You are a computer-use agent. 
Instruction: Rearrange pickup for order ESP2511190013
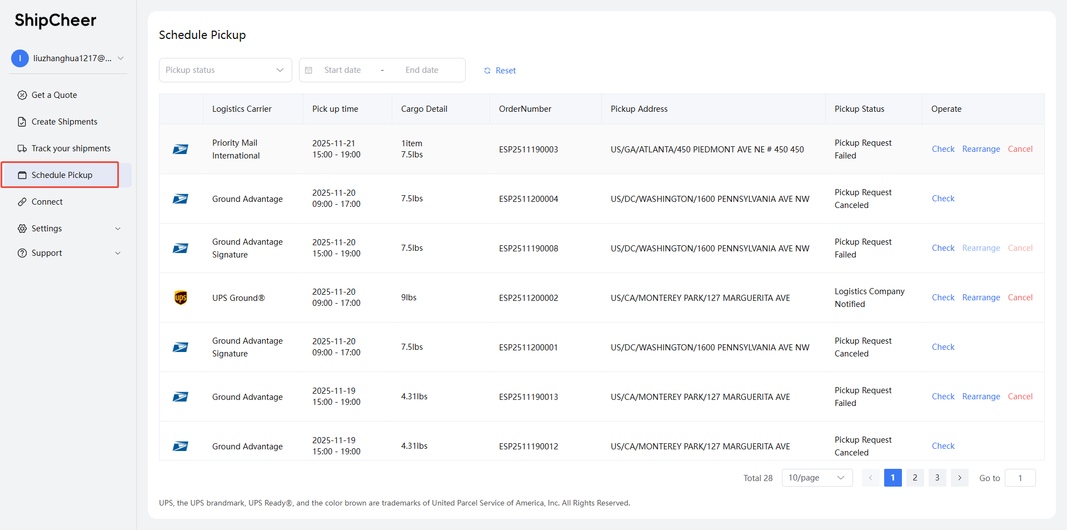(x=981, y=397)
